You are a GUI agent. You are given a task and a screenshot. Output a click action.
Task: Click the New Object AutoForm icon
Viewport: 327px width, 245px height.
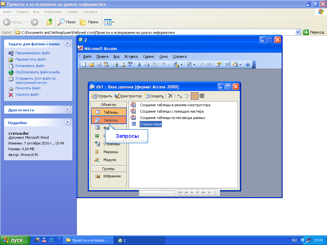[x=235, y=64]
